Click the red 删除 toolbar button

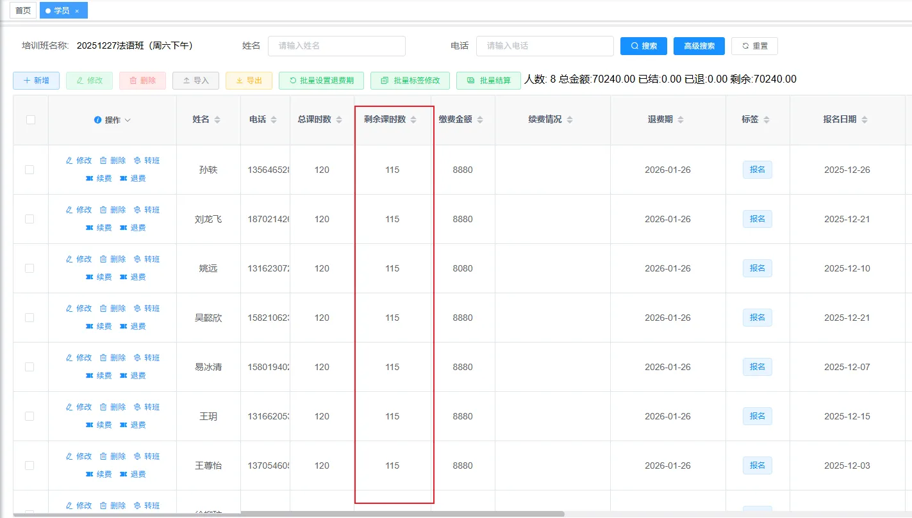(143, 81)
